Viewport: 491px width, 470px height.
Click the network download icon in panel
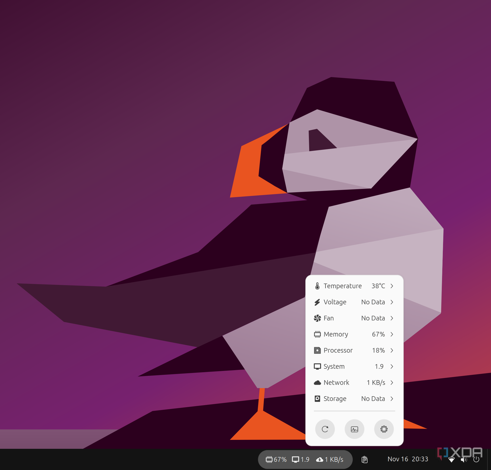point(320,460)
